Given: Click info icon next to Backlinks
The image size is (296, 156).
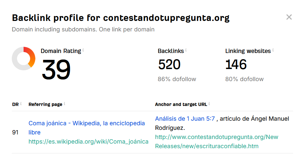Looking at the screenshot, I should tap(186, 50).
